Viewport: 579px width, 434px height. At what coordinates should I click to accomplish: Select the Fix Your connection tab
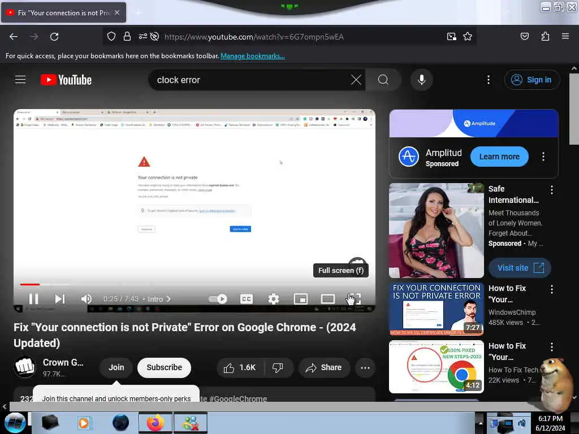(63, 12)
